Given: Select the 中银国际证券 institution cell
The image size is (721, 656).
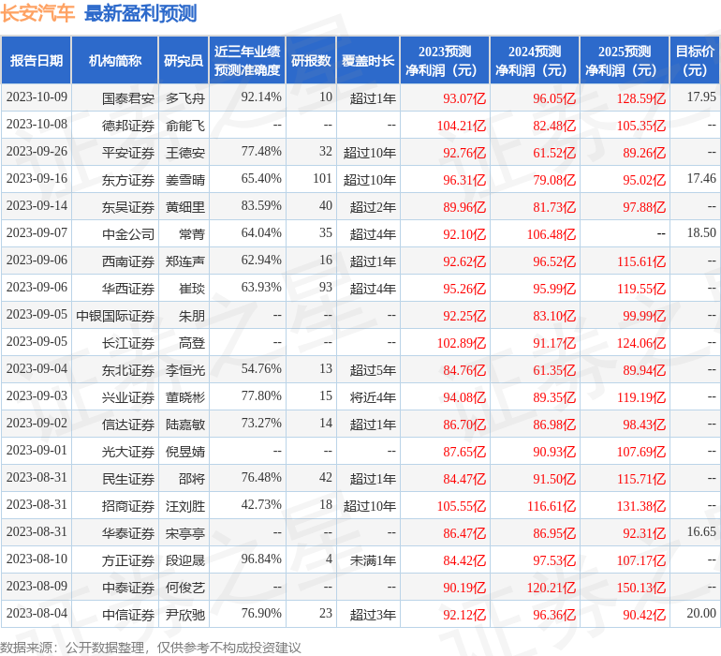Looking at the screenshot, I should pos(115,315).
